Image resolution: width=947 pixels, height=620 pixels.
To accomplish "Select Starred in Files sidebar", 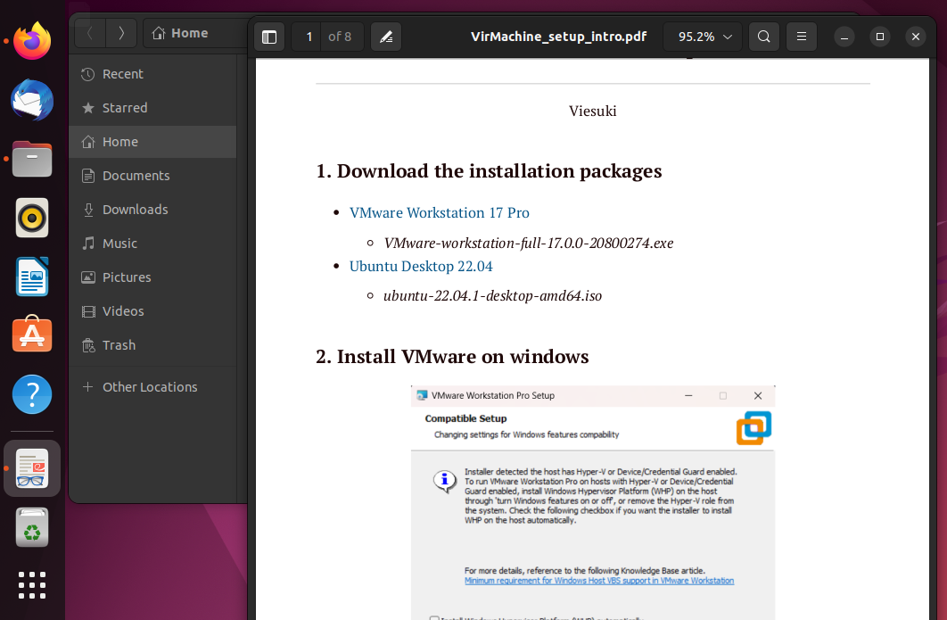I will (x=152, y=108).
